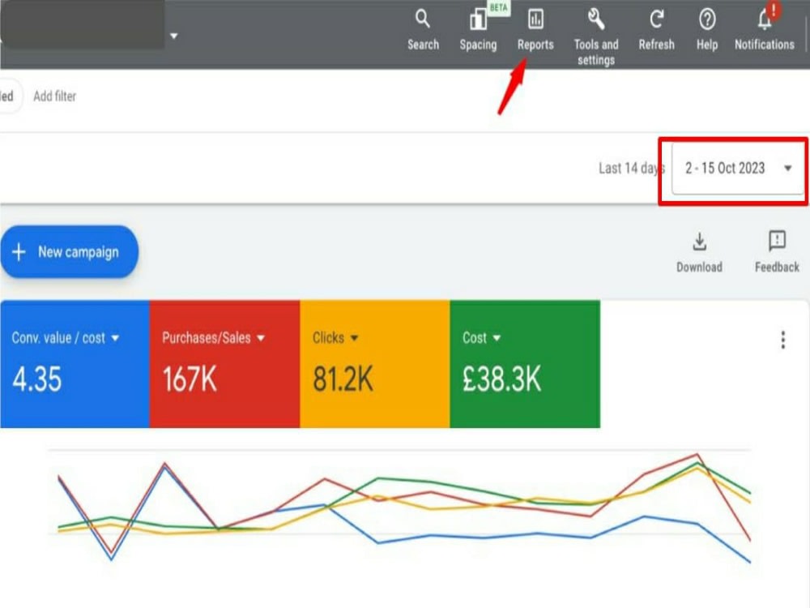This screenshot has height=608, width=810.
Task: Open the Search tool in top bar
Action: click(423, 30)
